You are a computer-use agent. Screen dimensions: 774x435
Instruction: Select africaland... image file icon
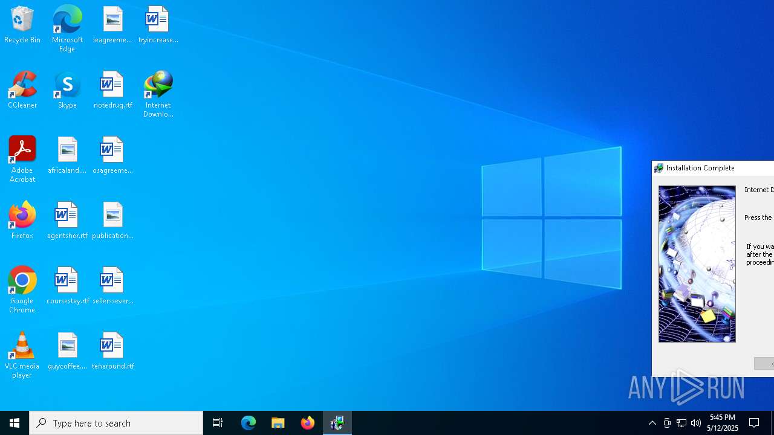click(67, 156)
